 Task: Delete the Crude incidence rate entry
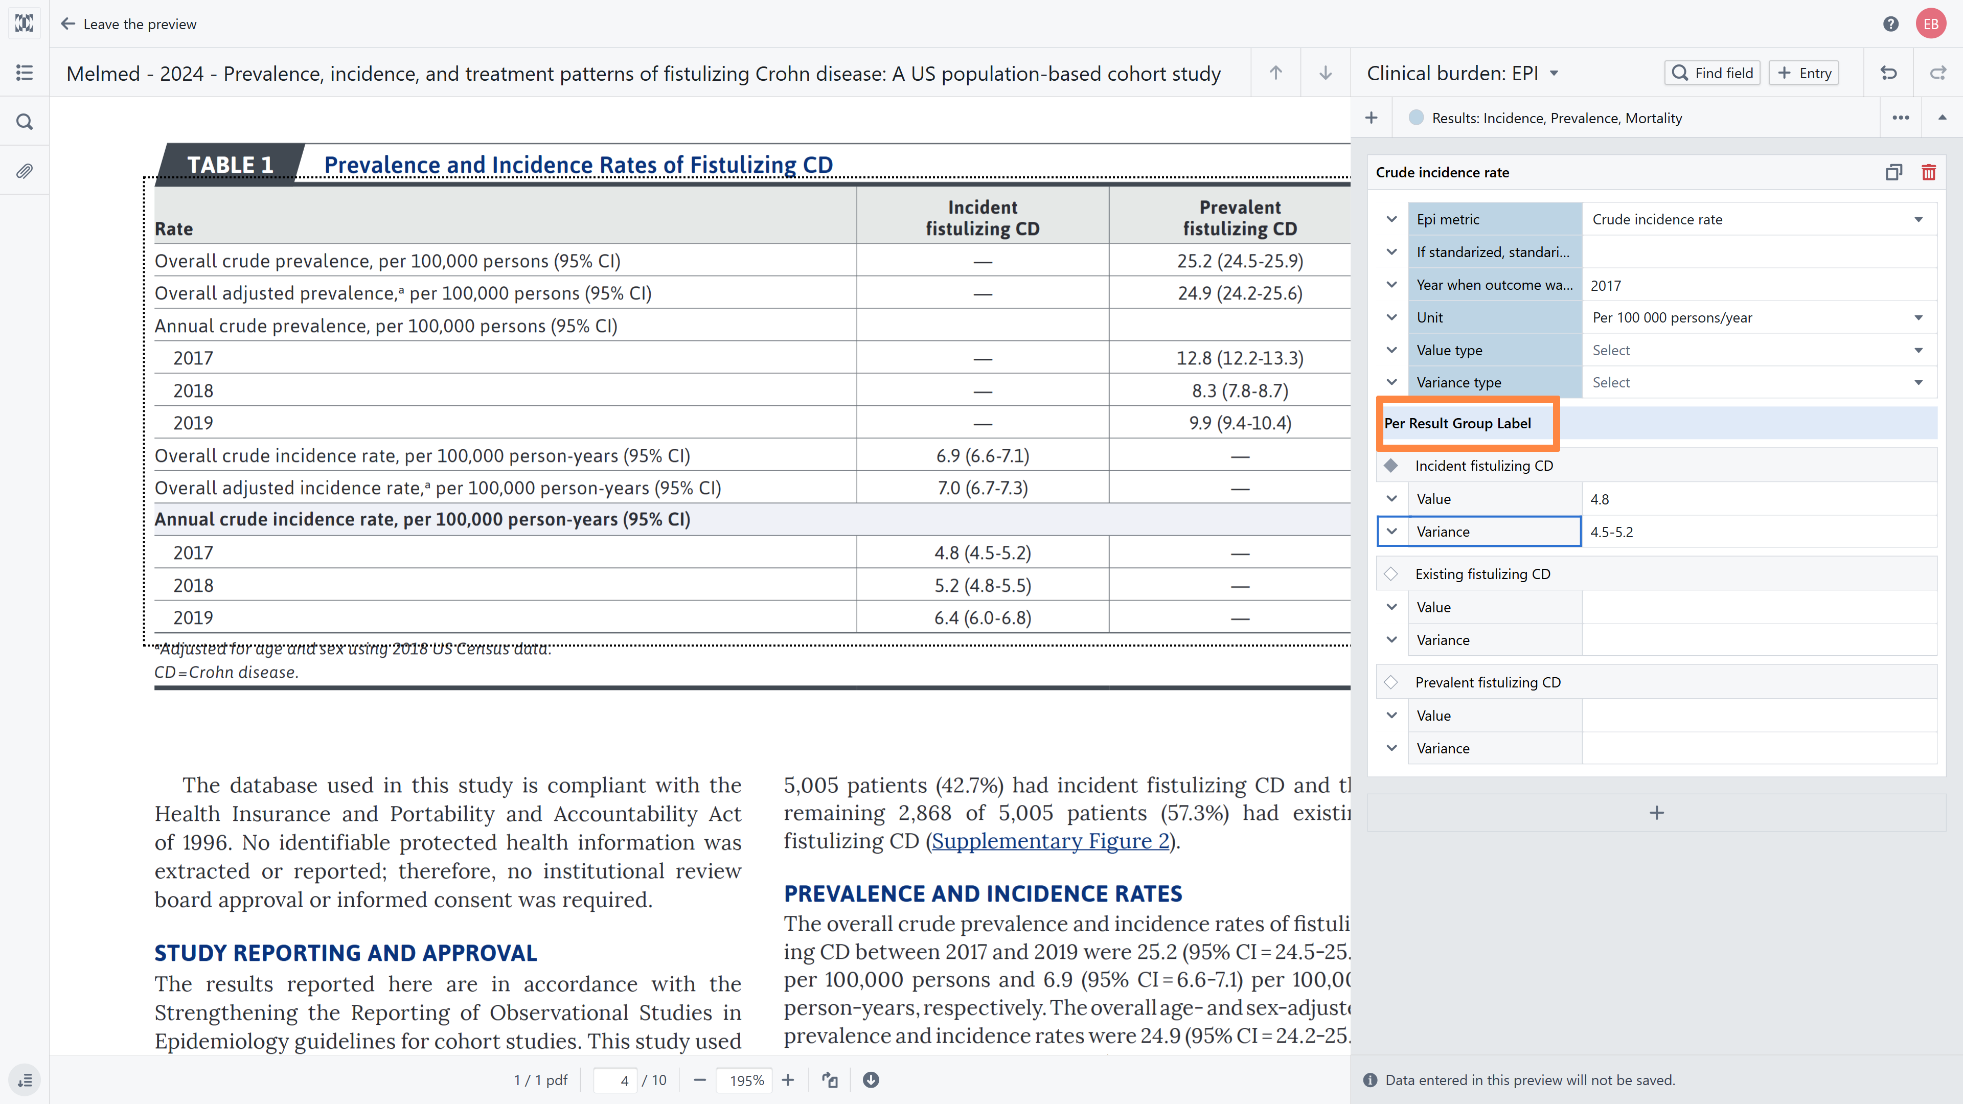pyautogui.click(x=1929, y=172)
